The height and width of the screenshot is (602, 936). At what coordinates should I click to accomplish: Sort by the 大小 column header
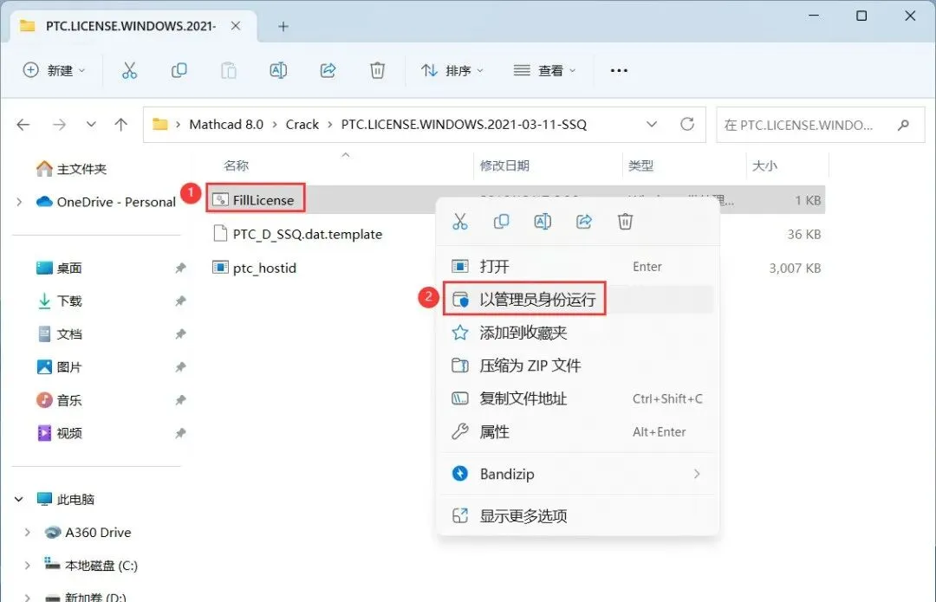[764, 165]
